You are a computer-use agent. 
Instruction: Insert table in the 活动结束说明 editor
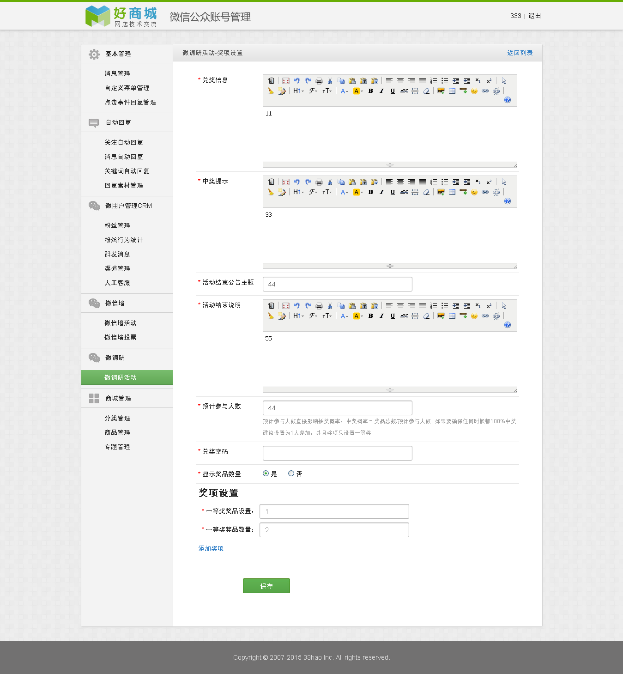(x=452, y=316)
